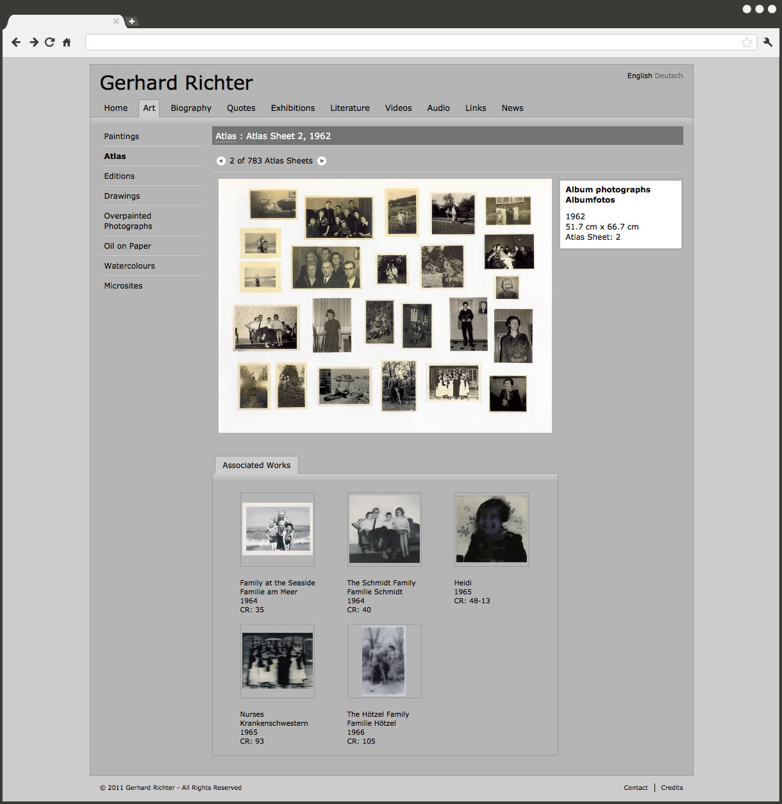Viewport: 782px width, 804px height.
Task: Go to previous Atlas sheet arrow
Action: click(x=220, y=161)
